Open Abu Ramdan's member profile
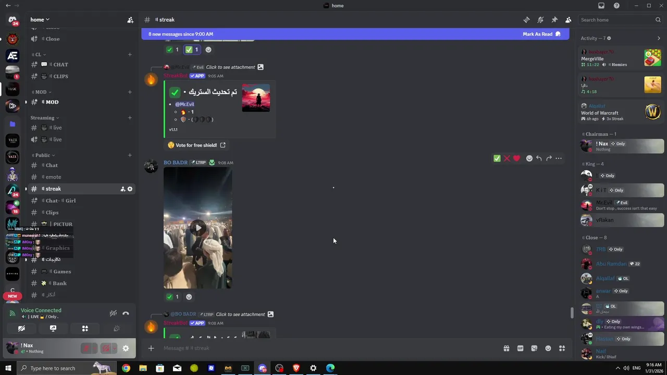 [622, 264]
